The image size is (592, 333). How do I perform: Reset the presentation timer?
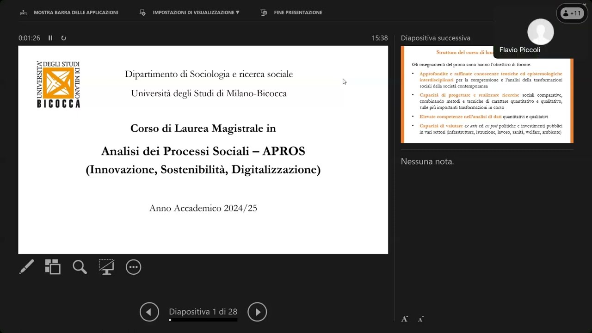coord(63,38)
